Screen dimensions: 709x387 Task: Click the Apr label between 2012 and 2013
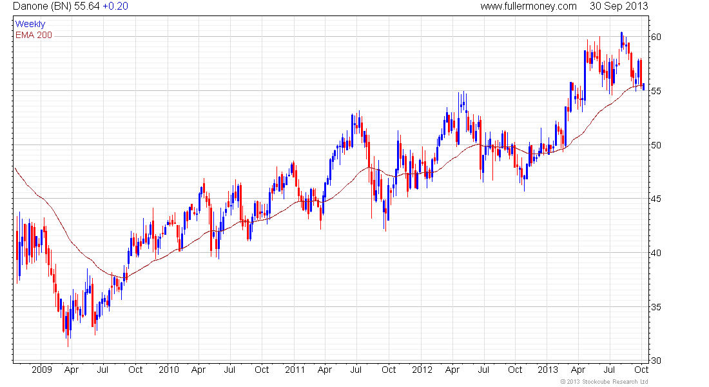tap(452, 370)
